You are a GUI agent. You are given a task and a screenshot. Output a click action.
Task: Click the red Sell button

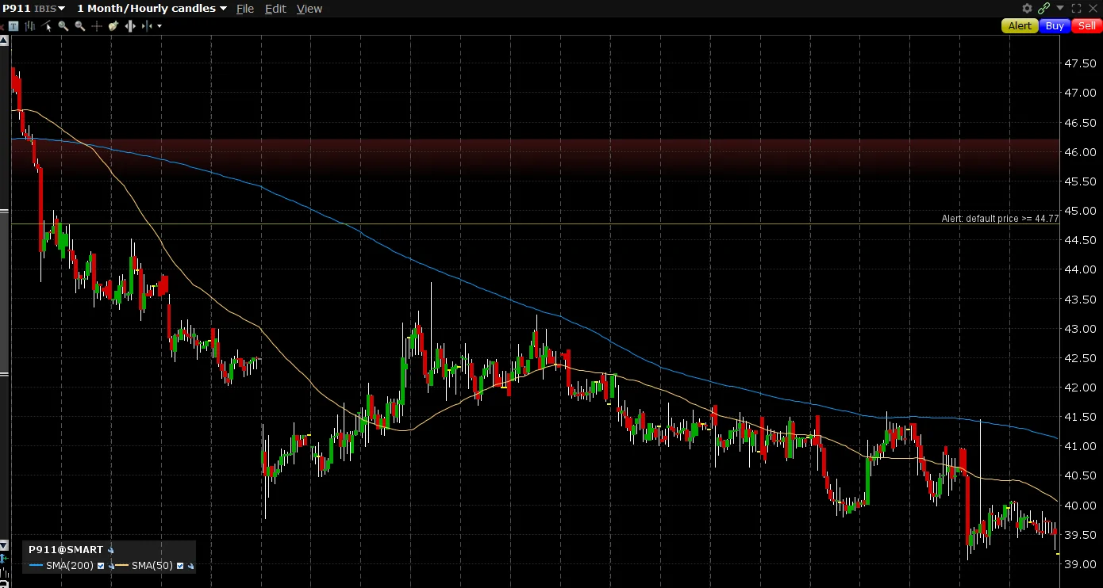[x=1087, y=25]
